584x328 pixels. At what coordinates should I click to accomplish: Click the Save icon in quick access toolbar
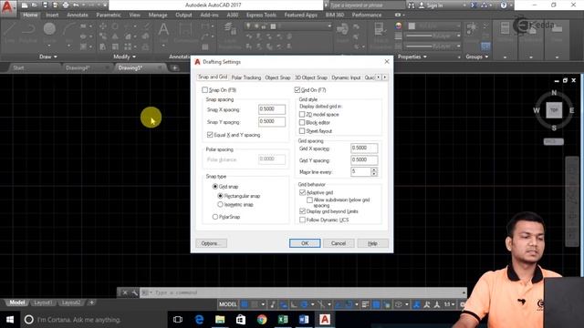coord(45,5)
